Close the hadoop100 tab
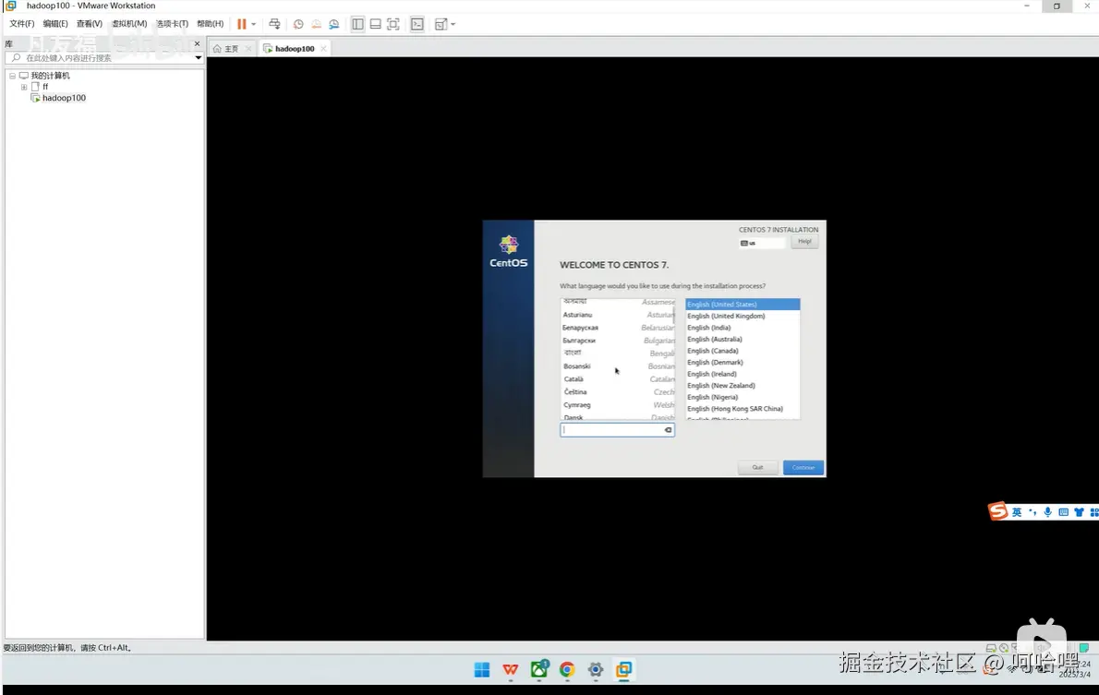The width and height of the screenshot is (1099, 695). (323, 48)
